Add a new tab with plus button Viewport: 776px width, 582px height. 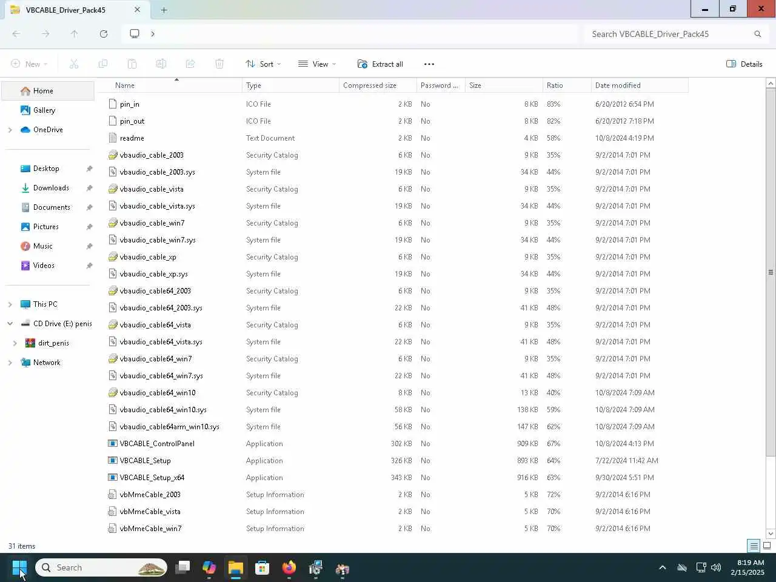click(164, 10)
